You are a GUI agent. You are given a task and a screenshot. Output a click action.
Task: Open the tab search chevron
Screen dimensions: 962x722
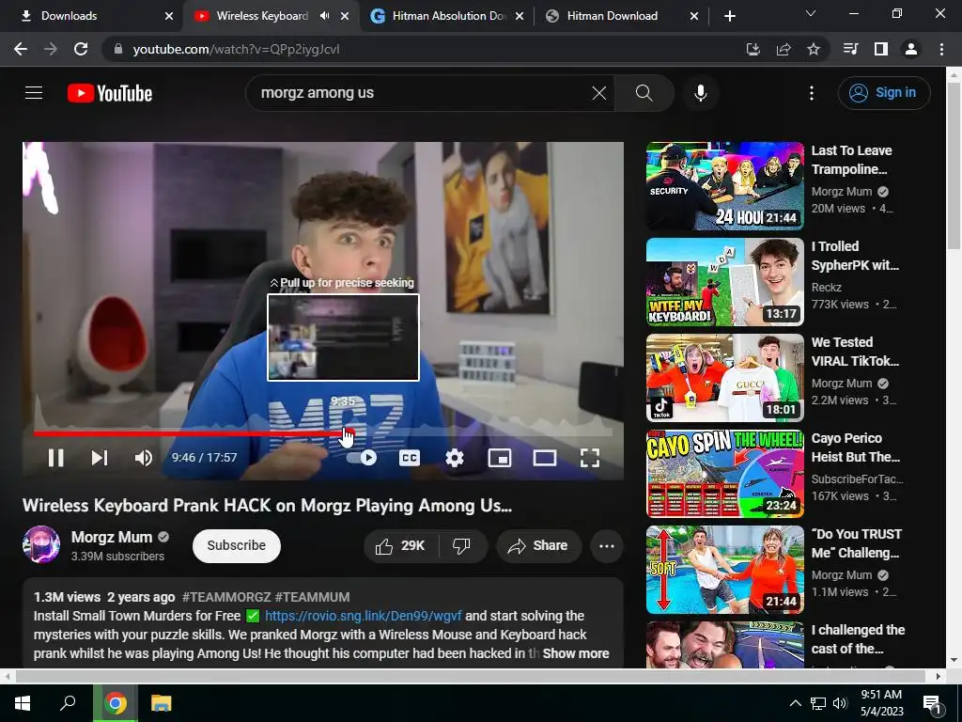pos(811,13)
